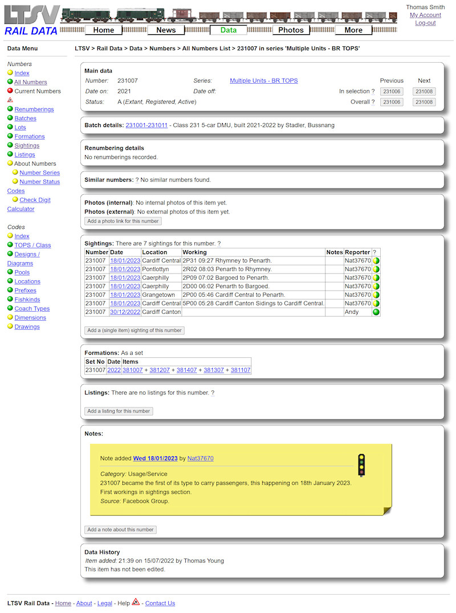Open batch details link 231001-231011
This screenshot has height=613, width=456.
coord(146,125)
